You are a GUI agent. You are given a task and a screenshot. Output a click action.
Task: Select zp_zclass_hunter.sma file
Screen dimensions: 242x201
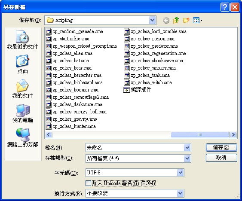pos(71,126)
